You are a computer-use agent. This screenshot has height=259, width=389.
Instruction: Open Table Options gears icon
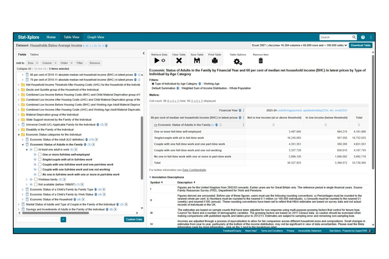tap(237, 61)
